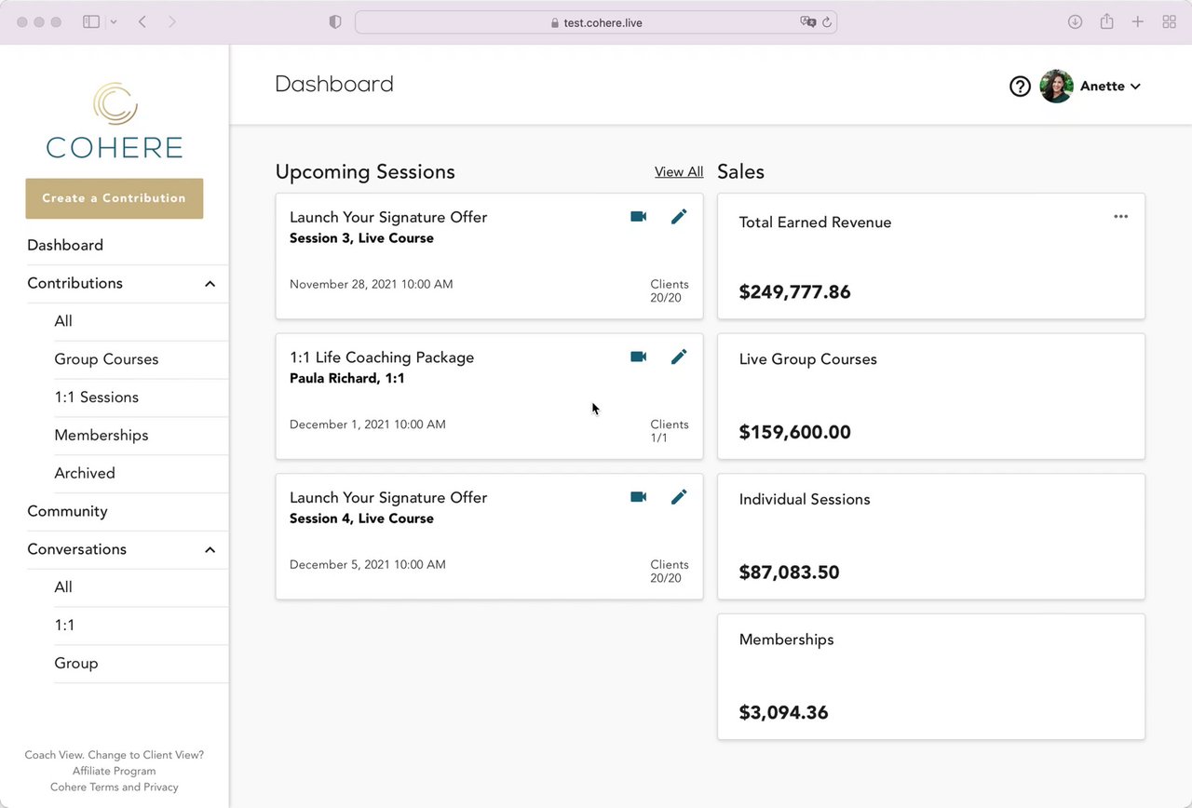
Task: Edit the 1:1 Life Coaching Package session
Action: pyautogui.click(x=679, y=357)
